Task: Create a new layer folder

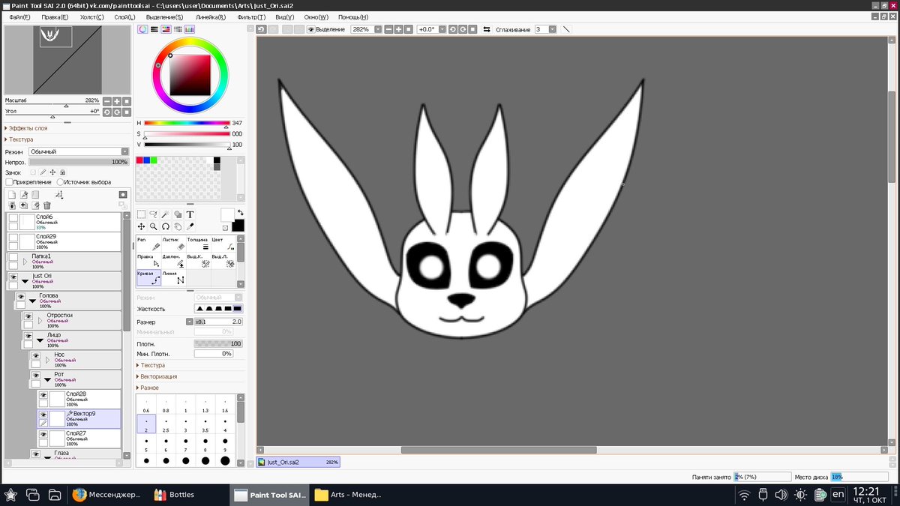Action: pyautogui.click(x=35, y=195)
